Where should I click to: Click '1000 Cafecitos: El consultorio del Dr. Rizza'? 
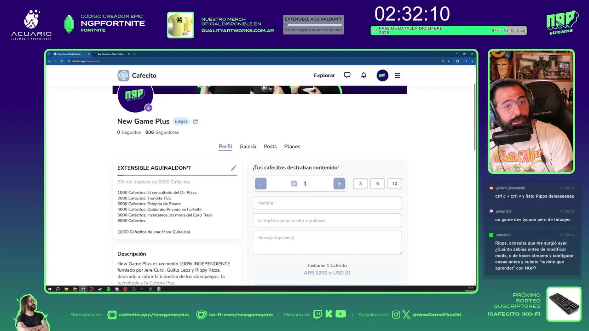pos(157,193)
